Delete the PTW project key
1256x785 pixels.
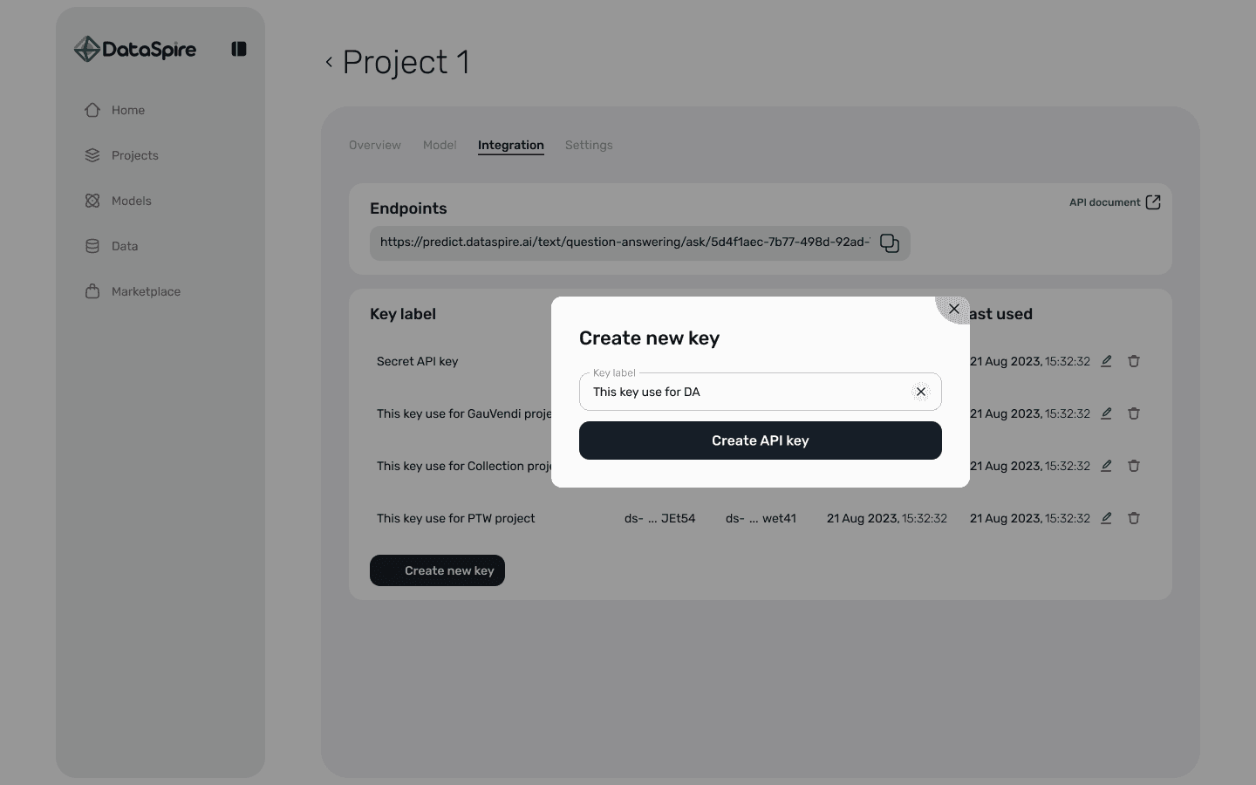point(1134,518)
